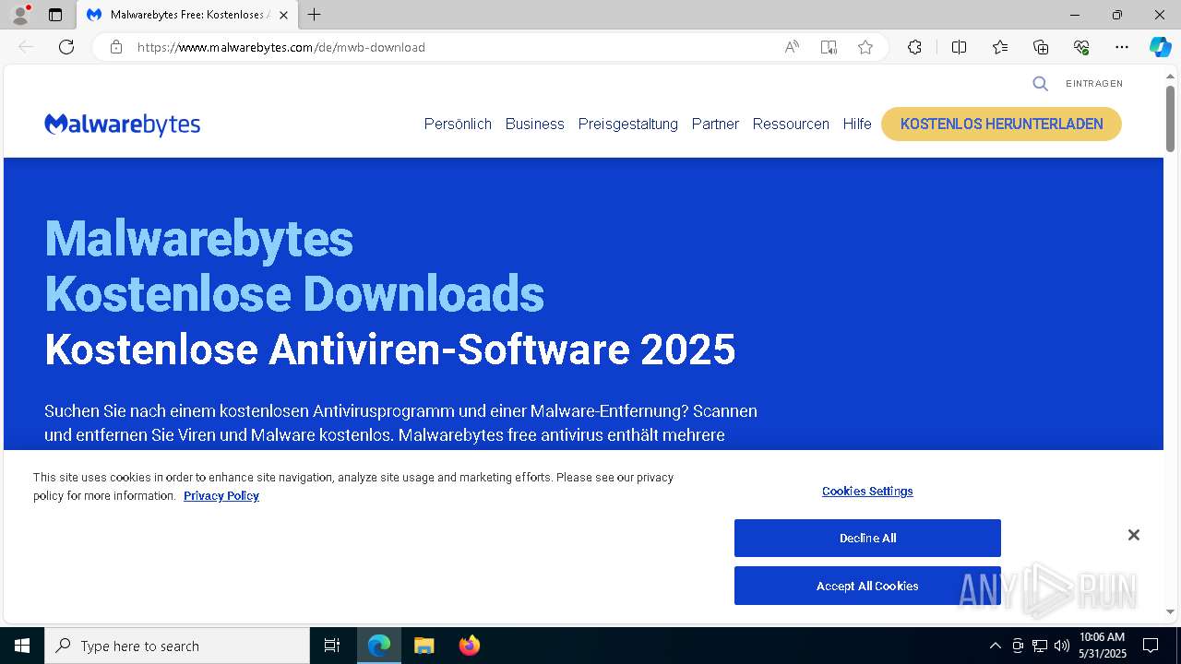Open the tab actions menu icon
The image size is (1181, 664).
[55, 15]
